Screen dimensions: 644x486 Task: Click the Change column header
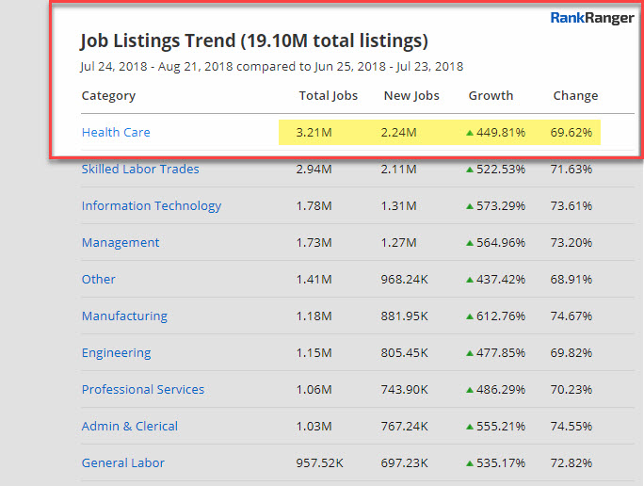coord(575,96)
